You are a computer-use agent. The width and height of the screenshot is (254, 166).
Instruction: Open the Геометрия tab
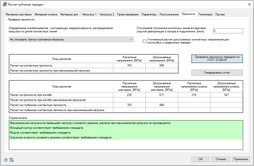(x=205, y=14)
